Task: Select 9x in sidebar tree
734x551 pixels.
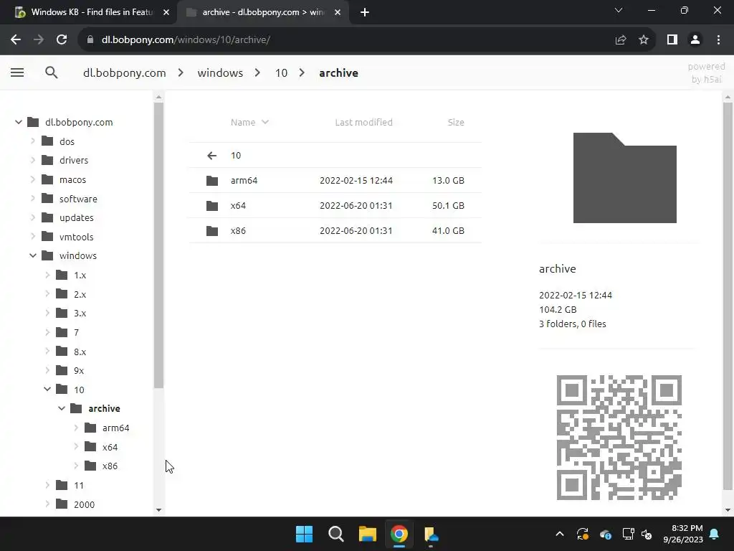Action: 79,370
